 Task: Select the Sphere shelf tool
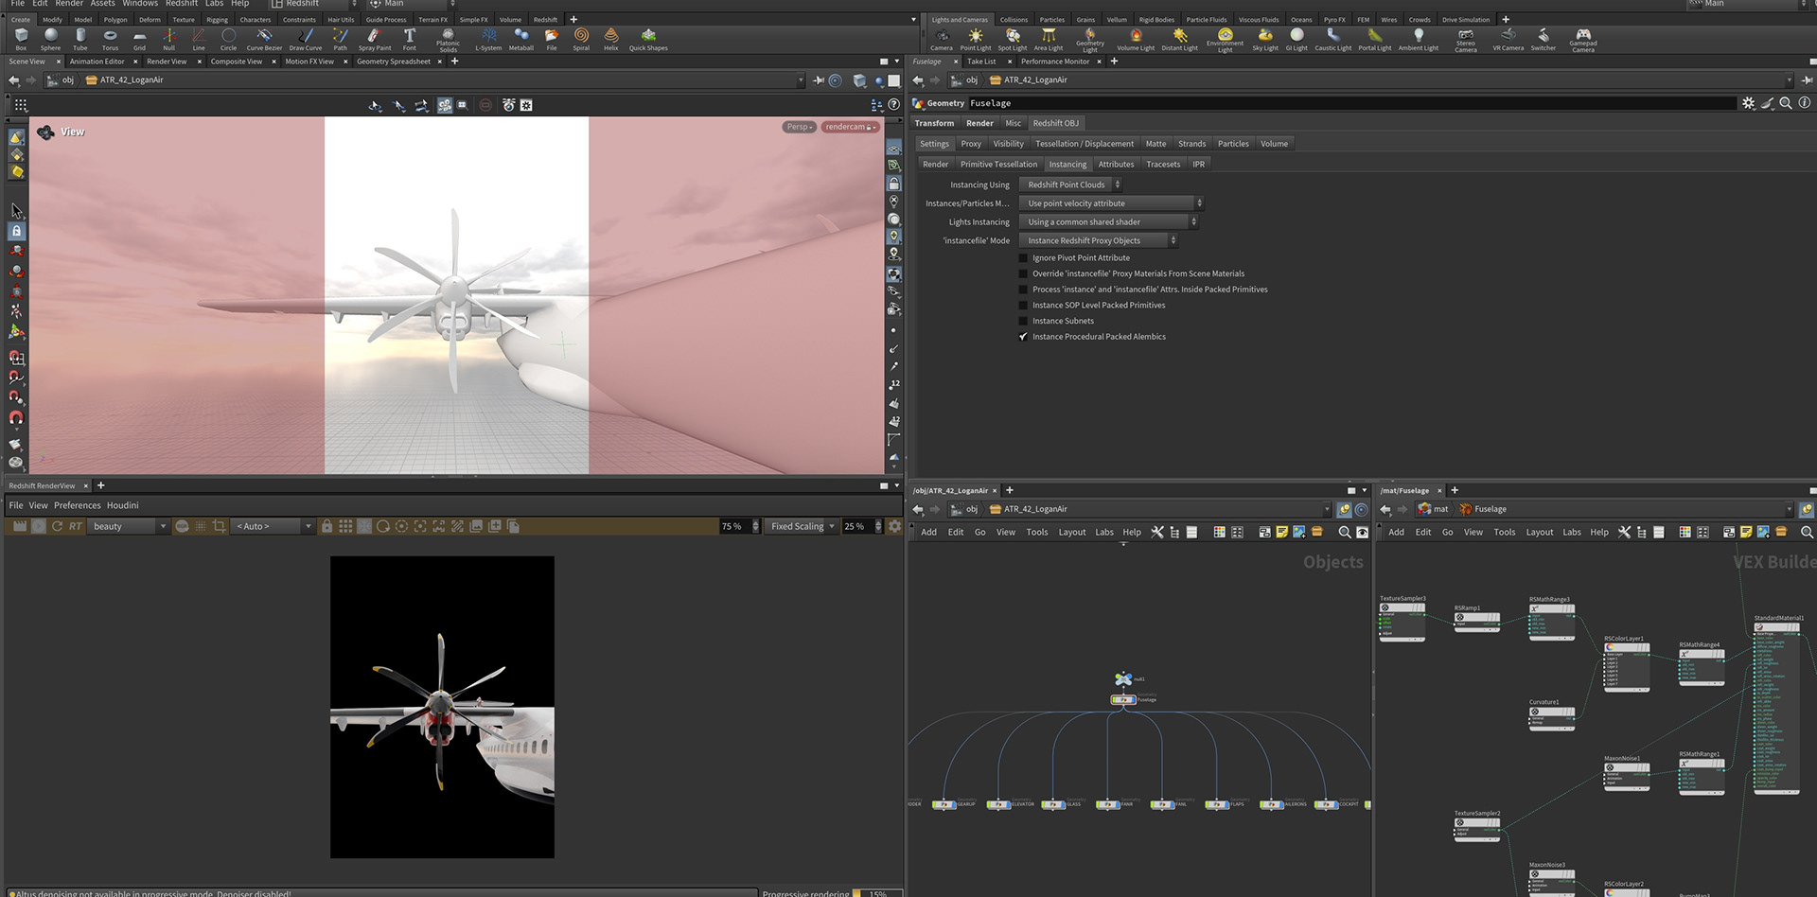(x=50, y=38)
